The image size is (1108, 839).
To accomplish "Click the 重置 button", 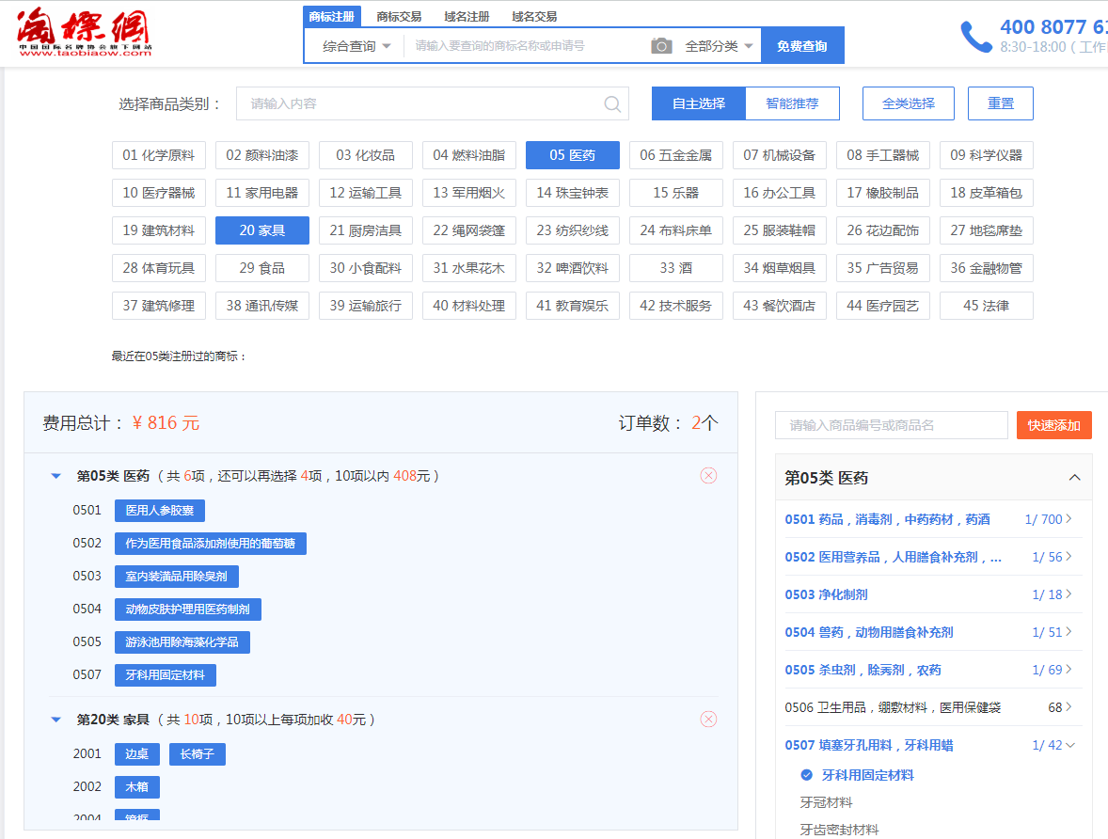I will pyautogui.click(x=1000, y=103).
